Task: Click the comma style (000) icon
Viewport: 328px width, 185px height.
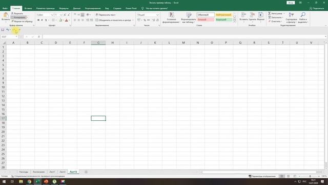Action: click(148, 20)
